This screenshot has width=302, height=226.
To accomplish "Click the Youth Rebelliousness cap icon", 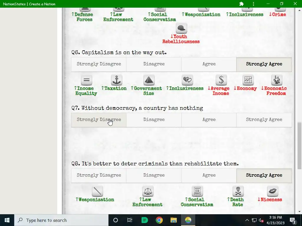I will click(181, 28).
